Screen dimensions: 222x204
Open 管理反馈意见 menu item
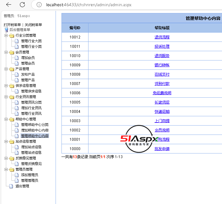[31, 164]
